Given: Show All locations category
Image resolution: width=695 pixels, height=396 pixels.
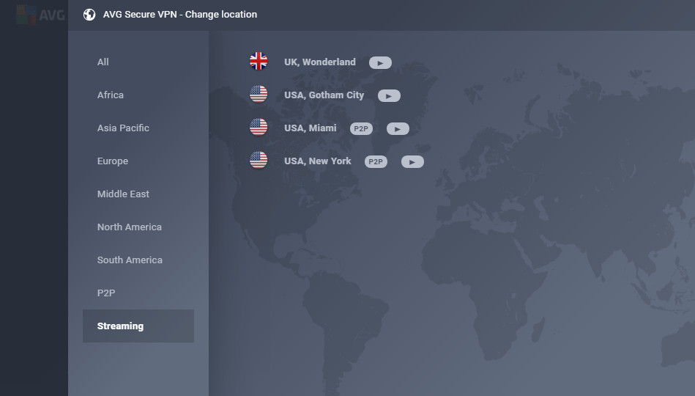Looking at the screenshot, I should (103, 62).
